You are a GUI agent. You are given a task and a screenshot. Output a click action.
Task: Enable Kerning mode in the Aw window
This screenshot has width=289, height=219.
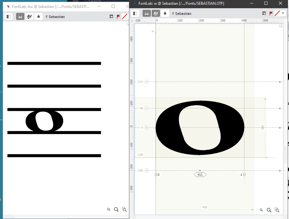point(29,16)
